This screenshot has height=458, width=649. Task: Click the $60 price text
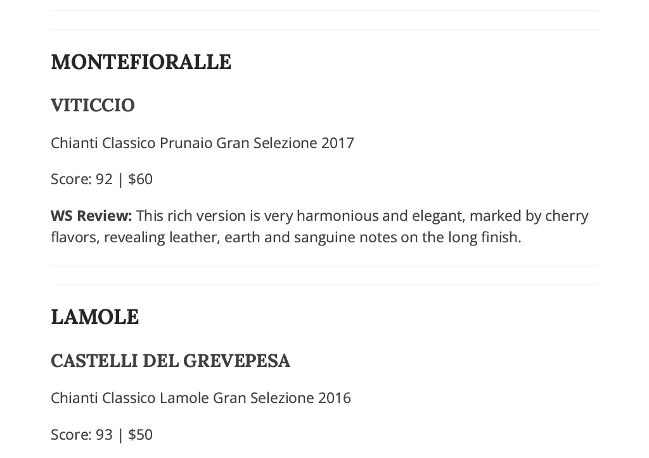point(140,179)
